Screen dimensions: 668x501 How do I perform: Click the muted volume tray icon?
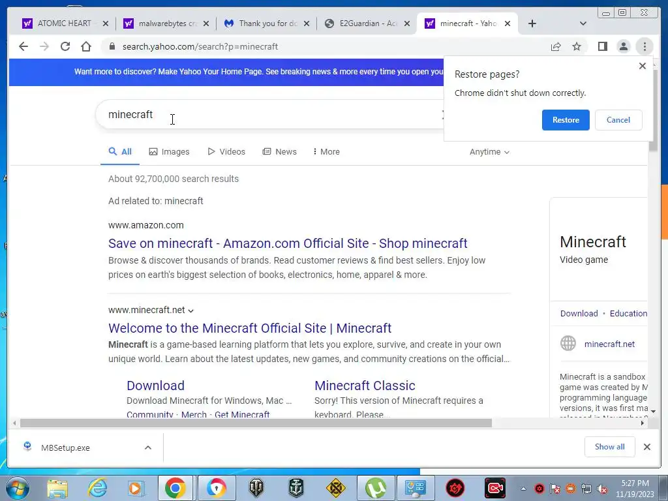[x=602, y=489]
